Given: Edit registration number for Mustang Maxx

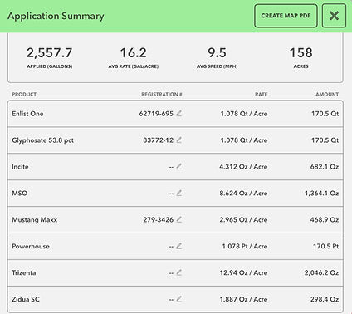Looking at the screenshot, I should pyautogui.click(x=179, y=219).
